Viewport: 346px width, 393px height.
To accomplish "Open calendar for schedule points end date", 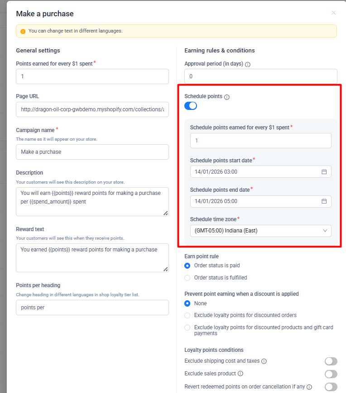I will pyautogui.click(x=324, y=201).
